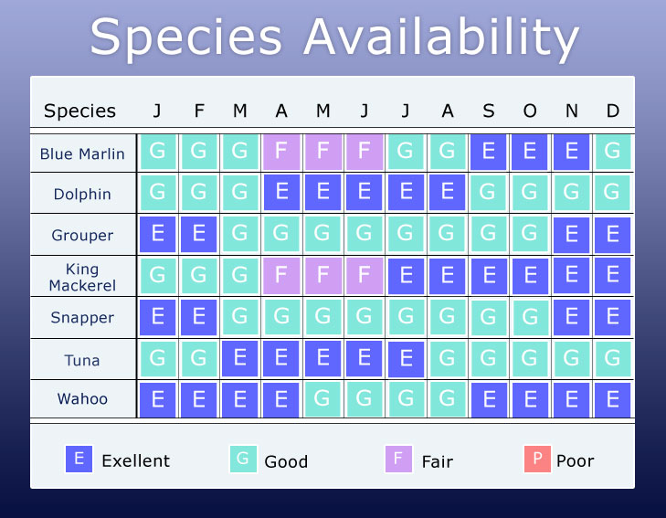Click the Species column header
This screenshot has height=518, width=666.
pyautogui.click(x=79, y=111)
